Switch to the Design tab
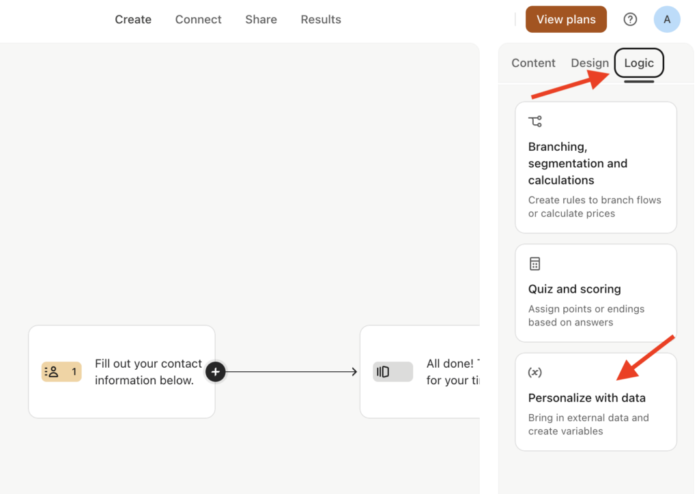 click(x=590, y=63)
